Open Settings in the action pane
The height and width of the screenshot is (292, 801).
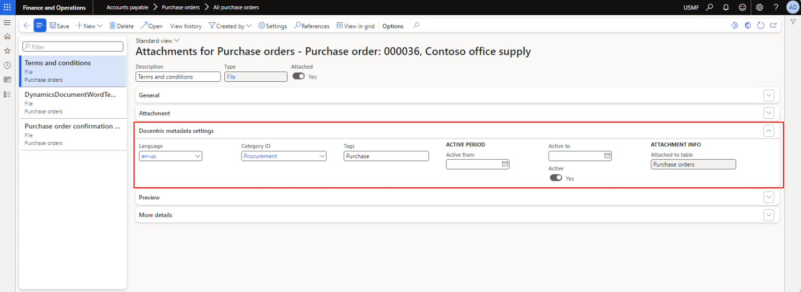click(272, 26)
